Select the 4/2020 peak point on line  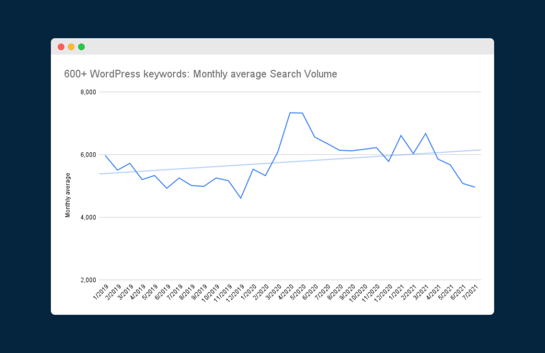(x=290, y=113)
